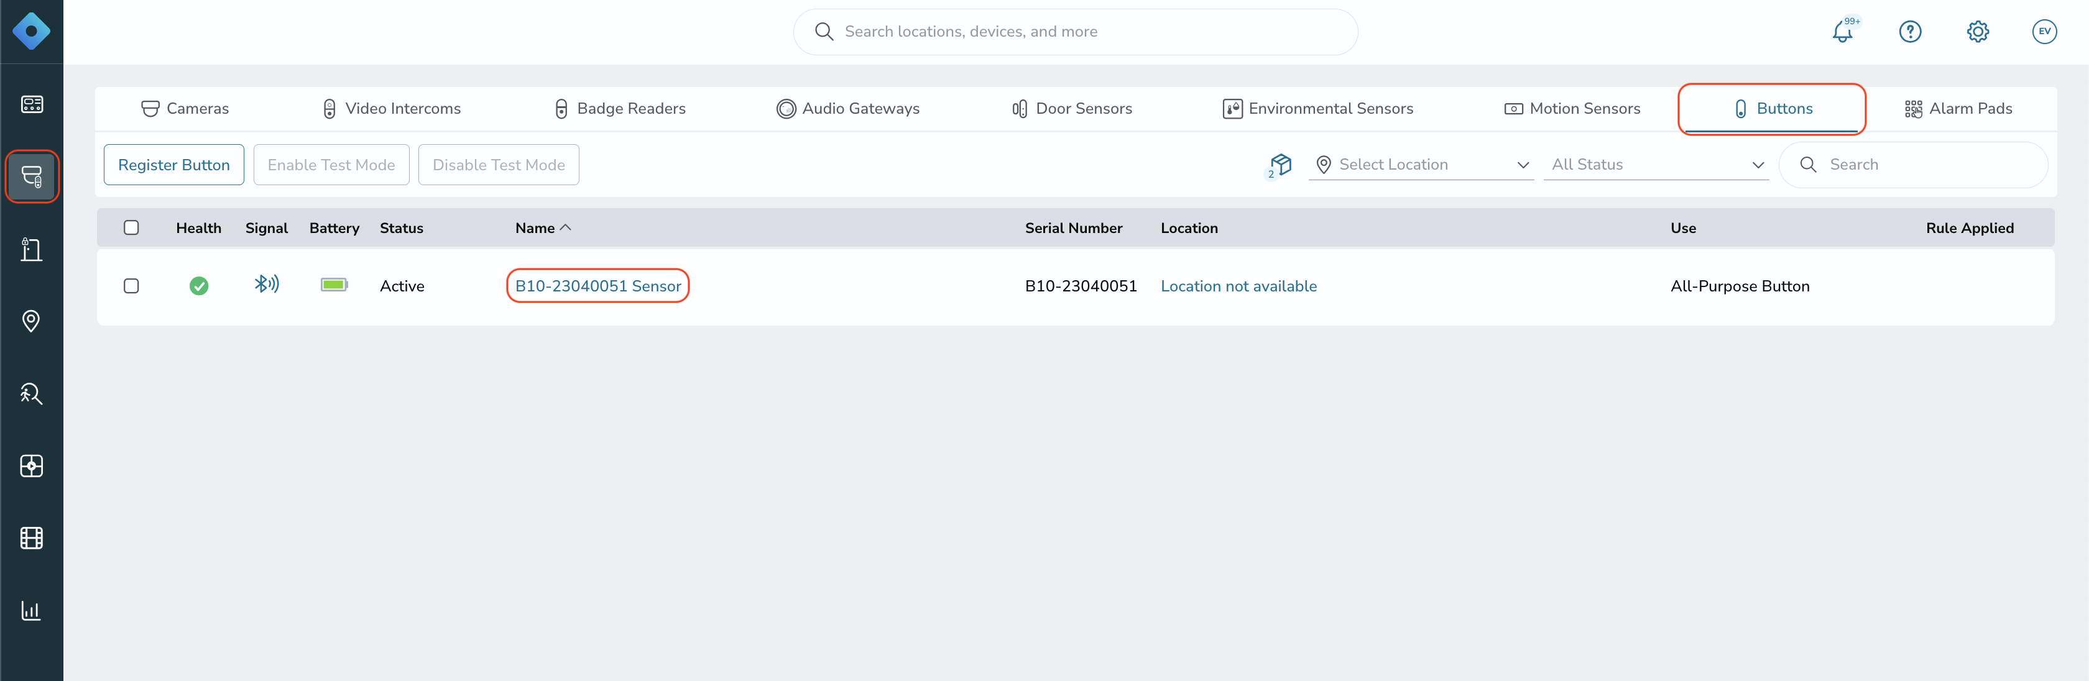Open the B10-23040051 Sensor link

599,286
